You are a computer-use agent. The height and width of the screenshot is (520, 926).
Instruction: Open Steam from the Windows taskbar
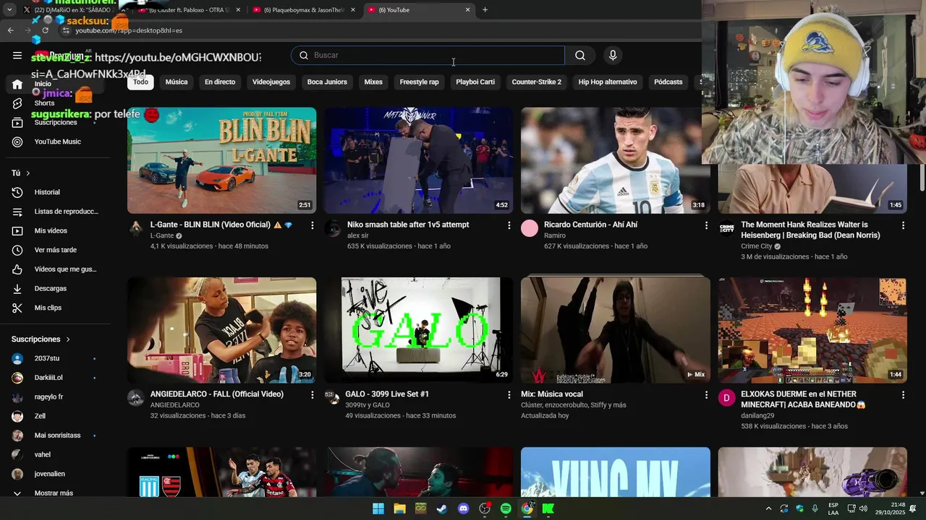pyautogui.click(x=441, y=508)
